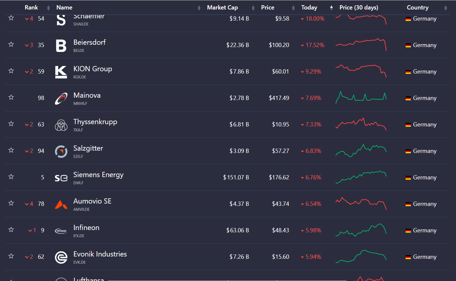Click the Salzgitter logo icon
This screenshot has height=281, width=456.
61,151
